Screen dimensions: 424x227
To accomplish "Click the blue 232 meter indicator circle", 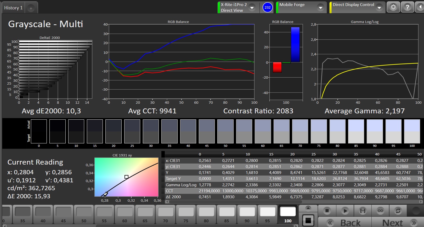I will pyautogui.click(x=267, y=7).
